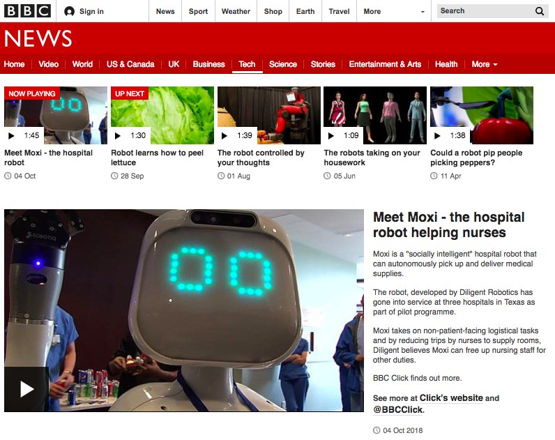Click play icon on housework robots video

click(330, 135)
